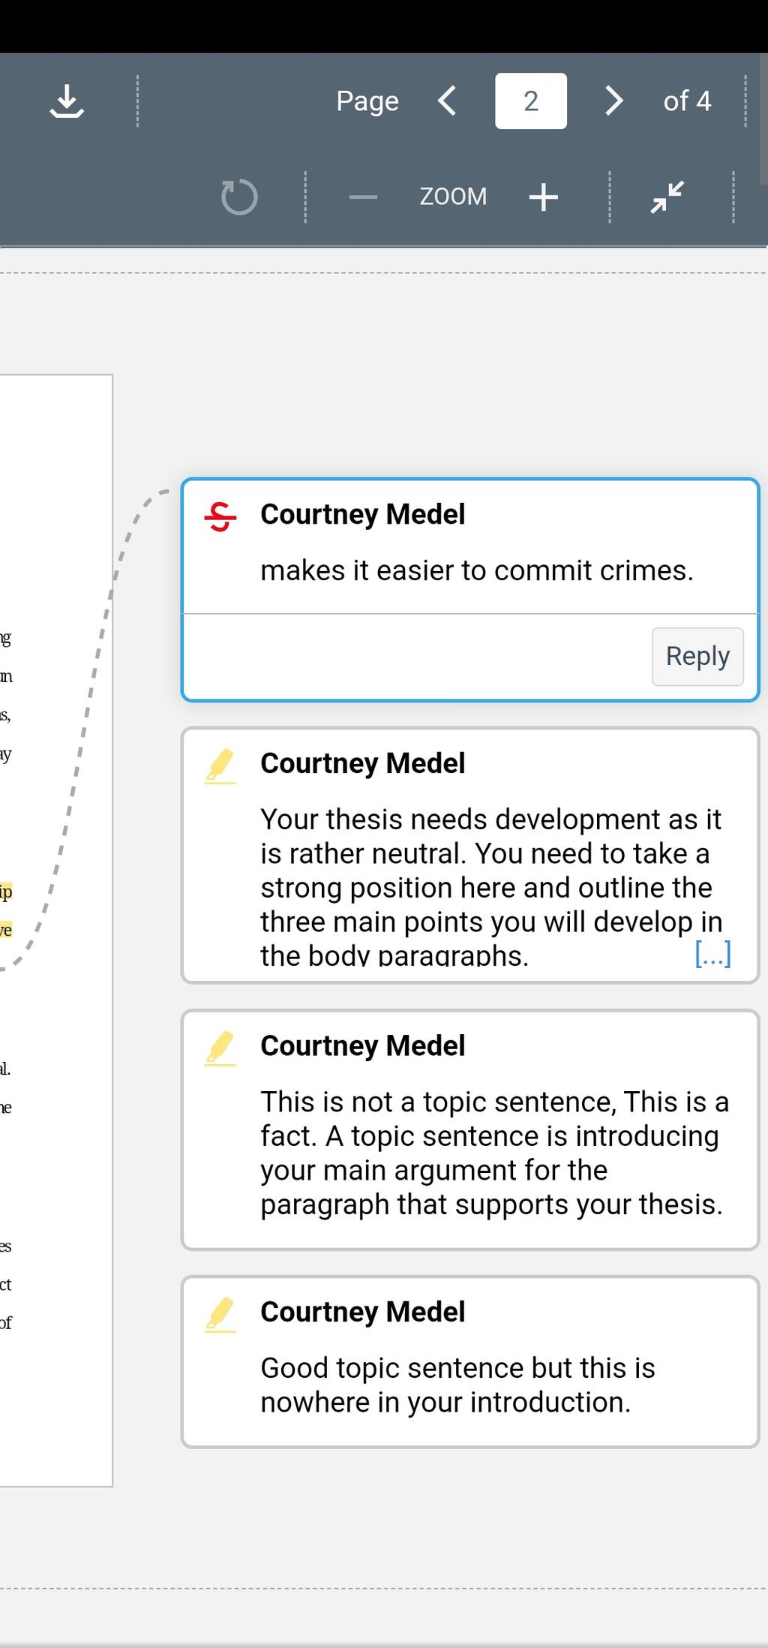Select the 'This is not a topic sentence' comment
Image resolution: width=768 pixels, height=1648 pixels.
coord(470,1130)
